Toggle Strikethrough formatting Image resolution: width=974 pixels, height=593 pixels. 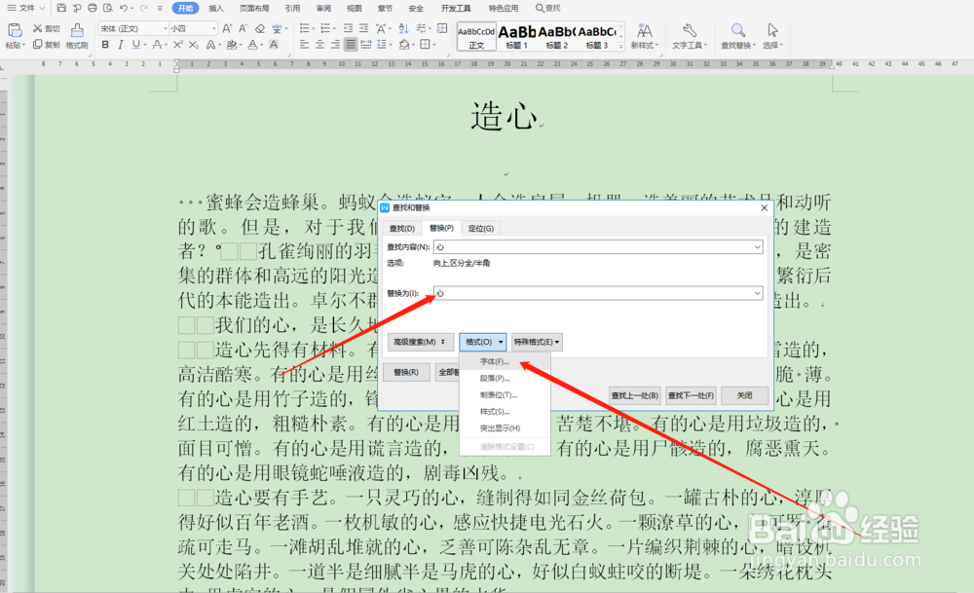click(157, 45)
